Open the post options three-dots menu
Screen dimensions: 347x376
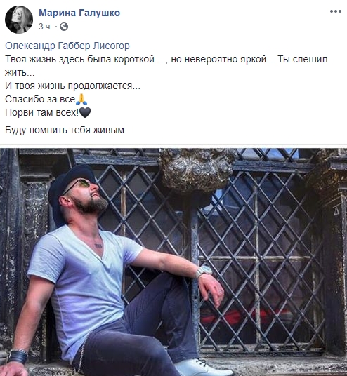click(336, 11)
